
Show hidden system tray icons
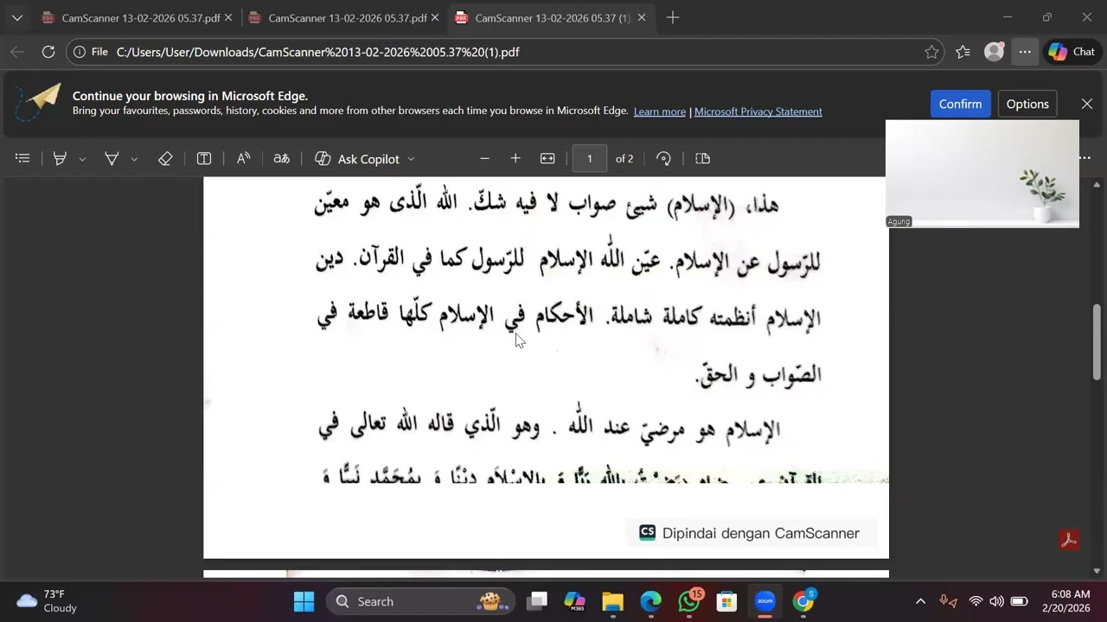click(x=920, y=601)
